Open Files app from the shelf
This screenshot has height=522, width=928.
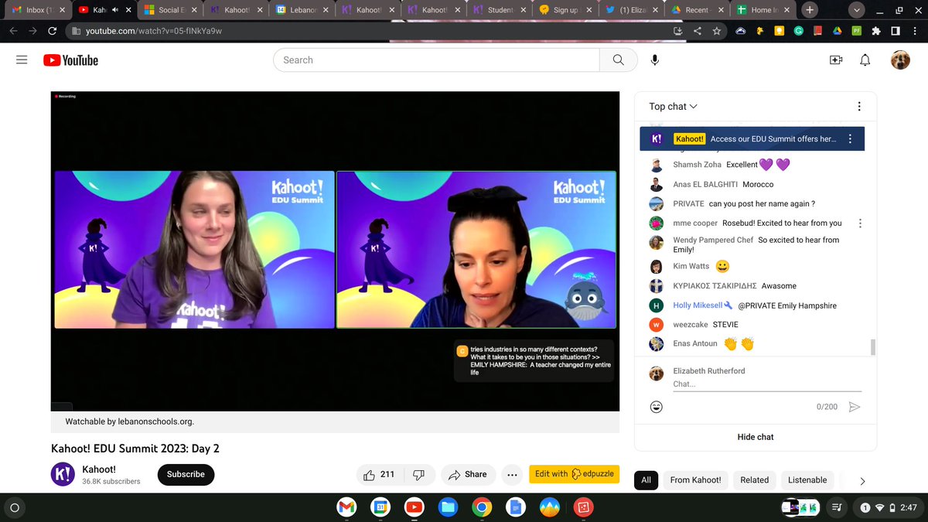pos(447,507)
